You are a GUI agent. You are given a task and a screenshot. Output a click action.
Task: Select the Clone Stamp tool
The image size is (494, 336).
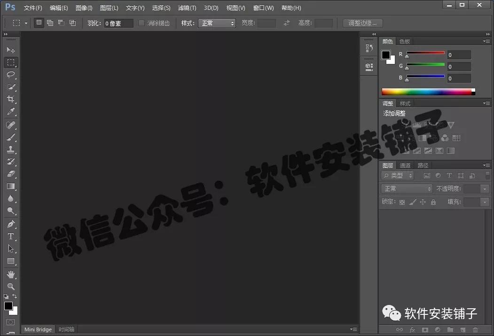(x=11, y=149)
